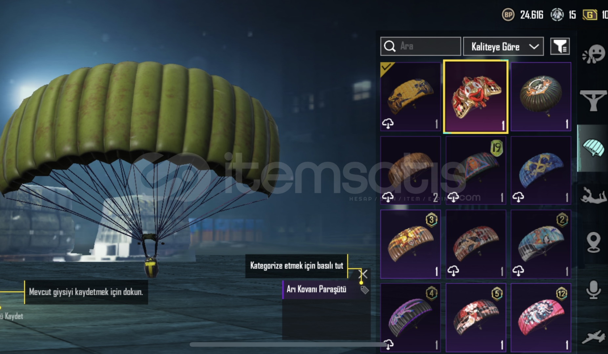Click the BP coin currency icon
Viewport: 608px width, 354px height.
[508, 15]
